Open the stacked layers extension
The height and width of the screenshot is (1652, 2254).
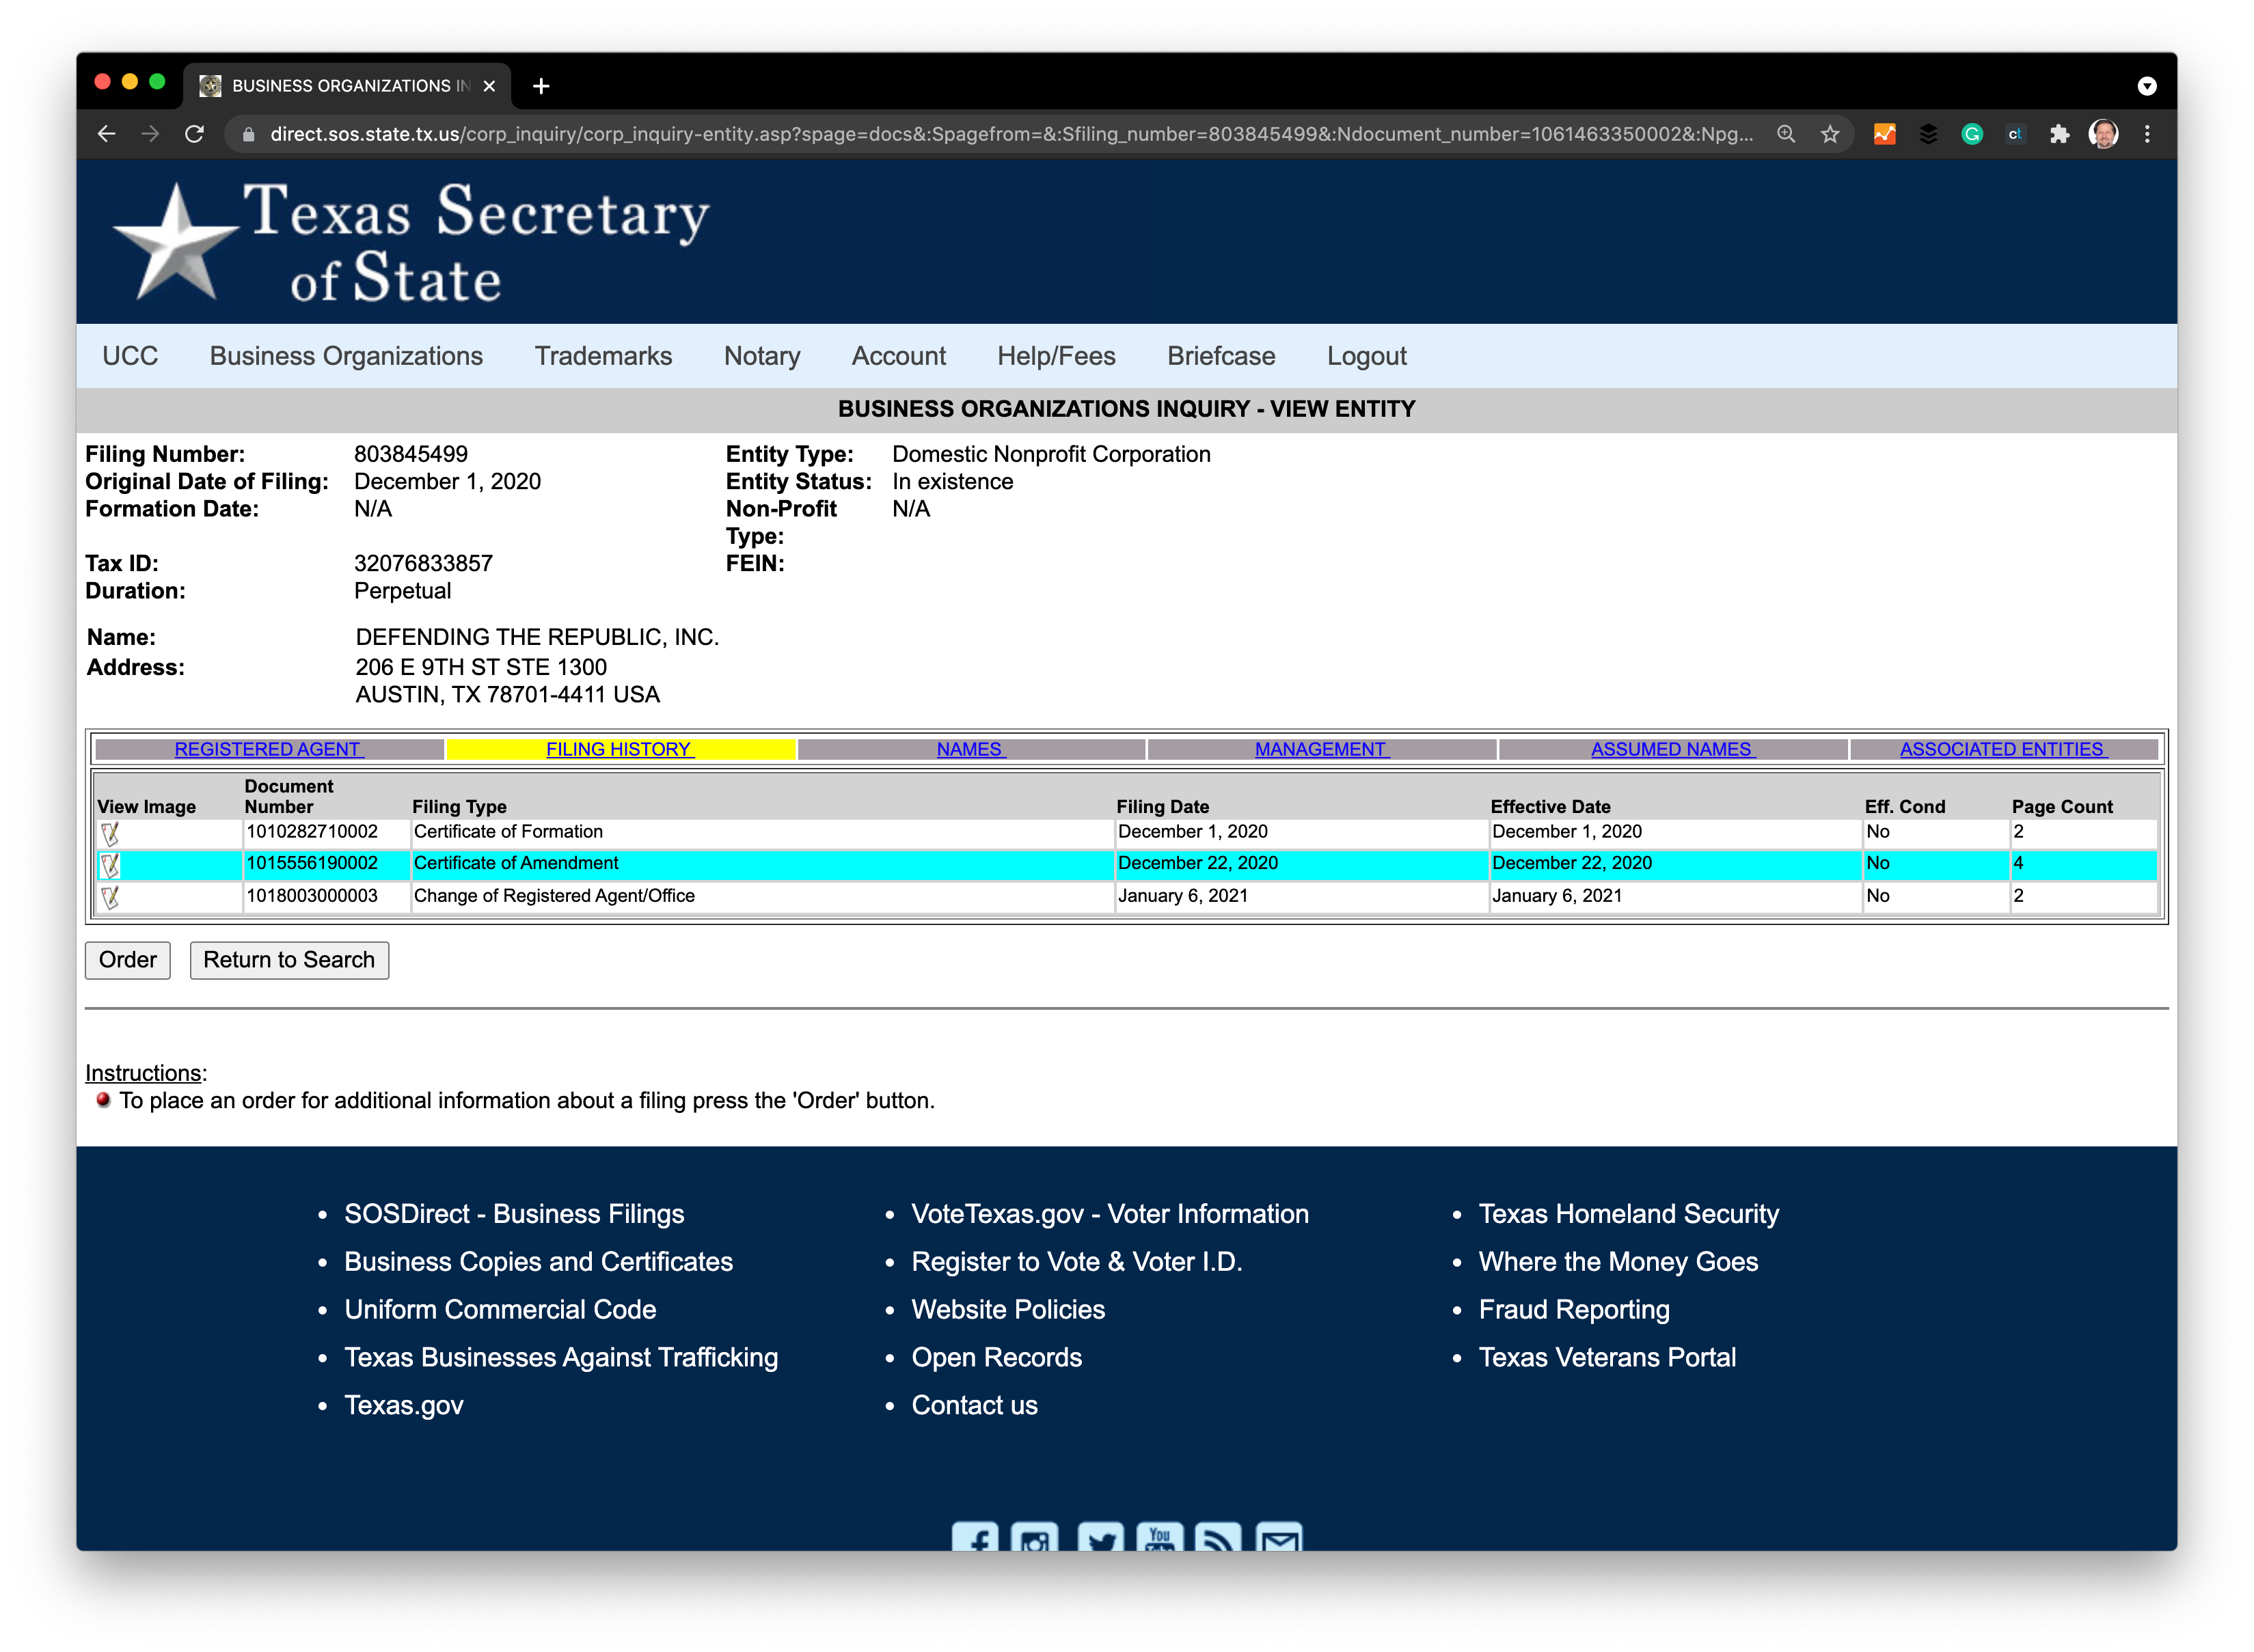(1928, 134)
